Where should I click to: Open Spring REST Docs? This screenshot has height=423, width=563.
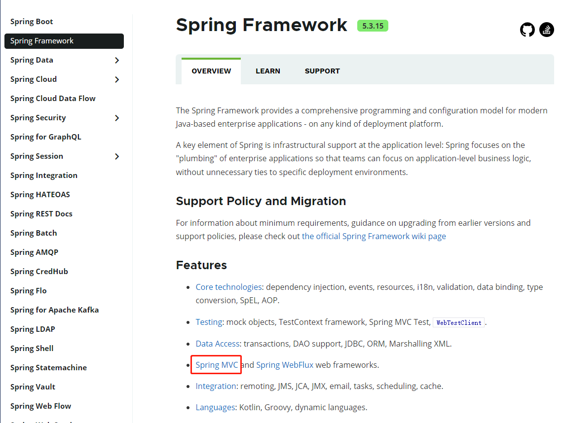pyautogui.click(x=41, y=214)
